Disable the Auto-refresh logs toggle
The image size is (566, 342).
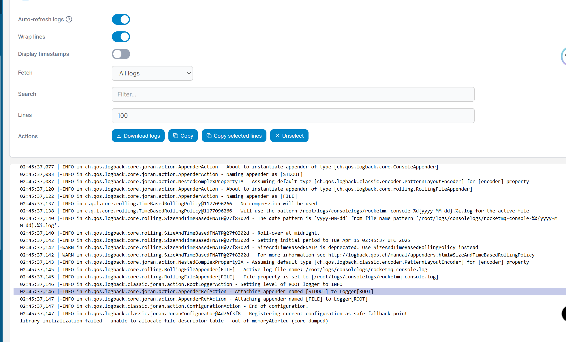click(121, 19)
